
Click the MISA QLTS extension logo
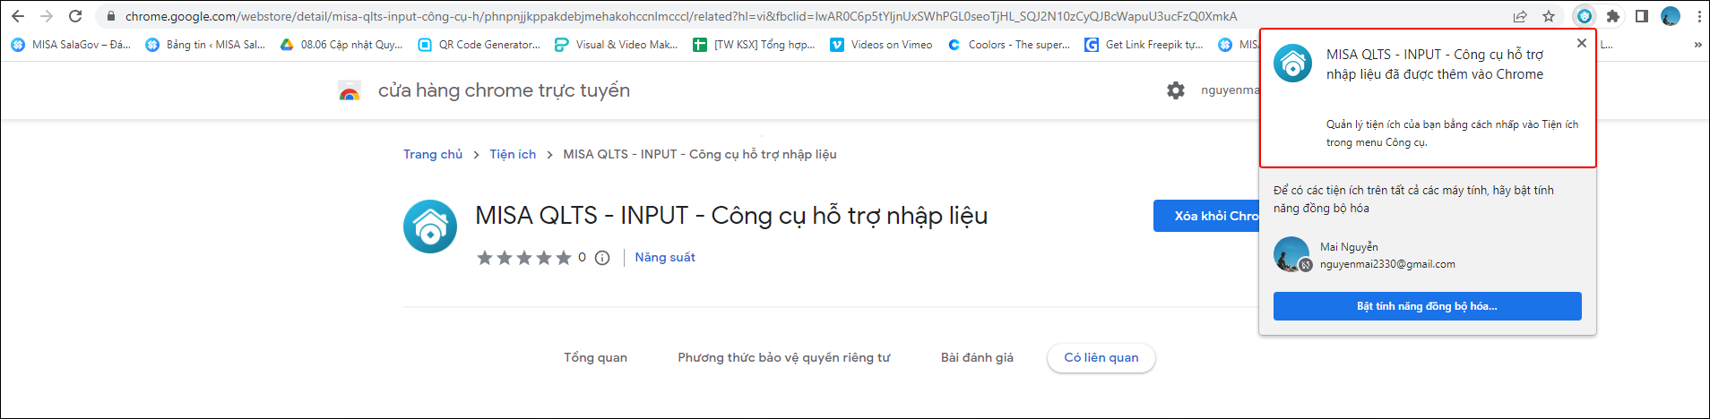pyautogui.click(x=430, y=227)
